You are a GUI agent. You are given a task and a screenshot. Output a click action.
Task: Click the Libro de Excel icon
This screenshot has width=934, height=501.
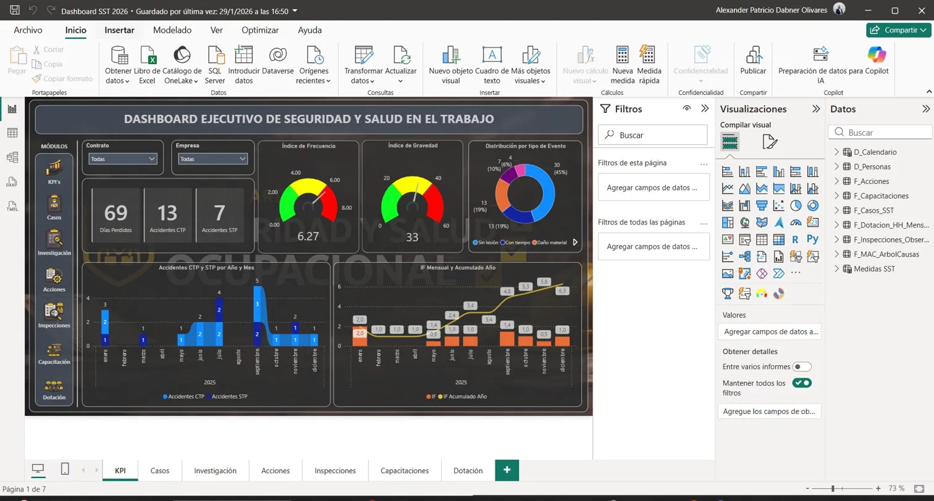click(147, 65)
